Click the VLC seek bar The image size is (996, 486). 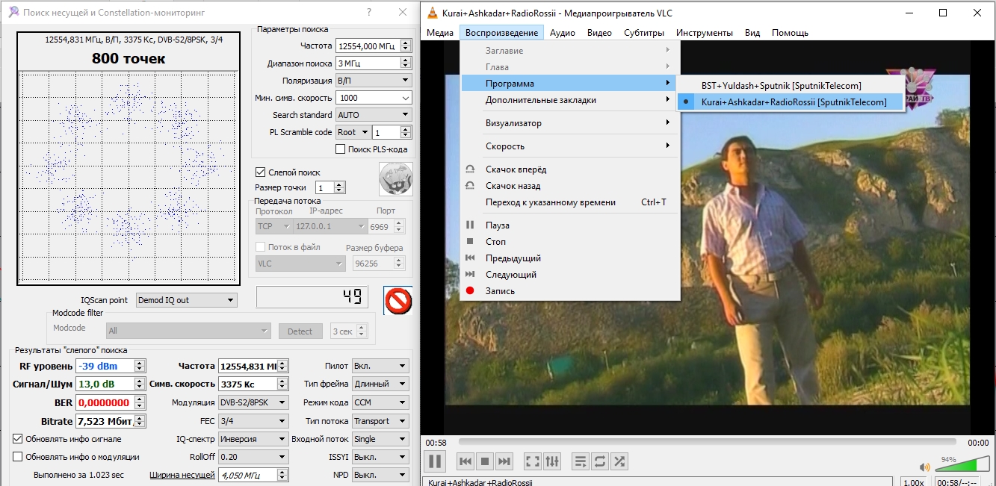pos(706,442)
